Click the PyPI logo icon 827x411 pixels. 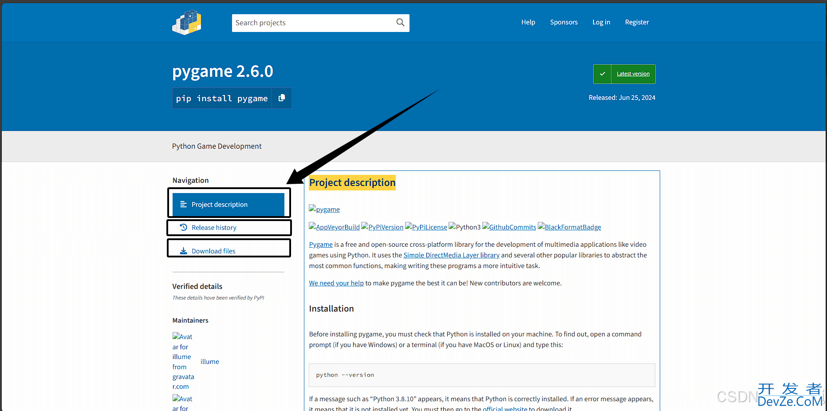(187, 22)
